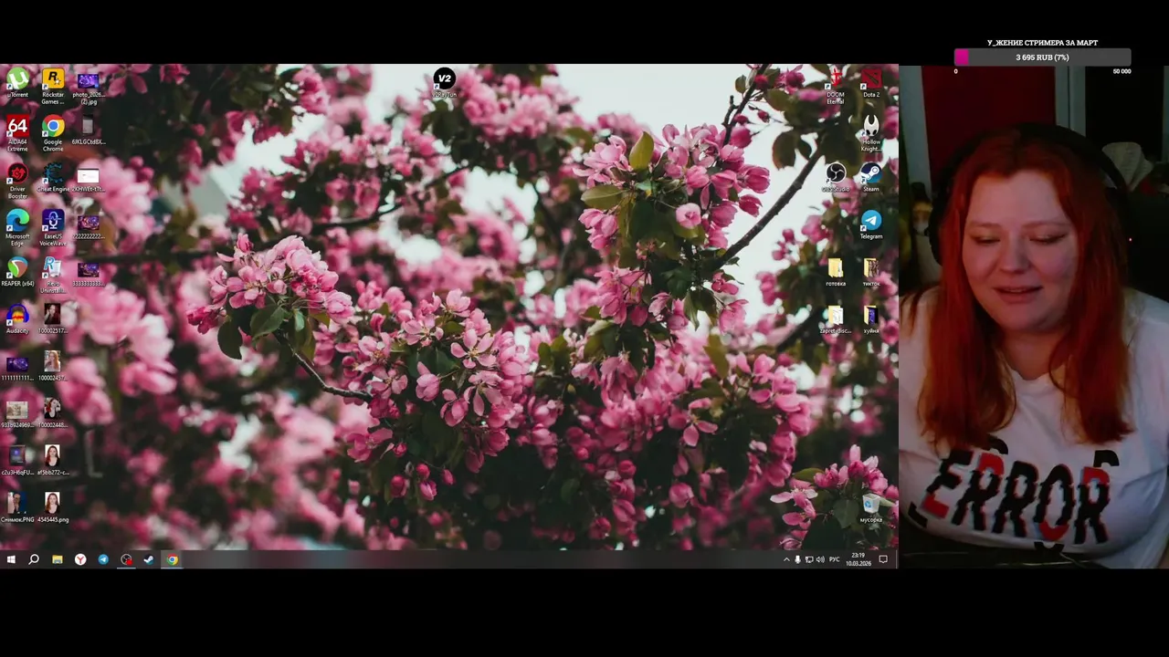
Task: Open REAPER (x64) shortcut
Action: pos(17,272)
